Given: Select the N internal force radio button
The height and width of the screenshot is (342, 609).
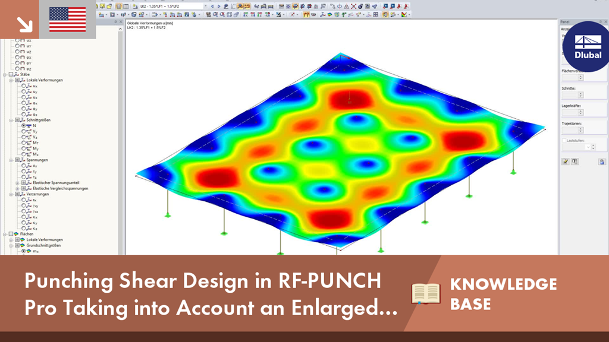Looking at the screenshot, I should pos(24,126).
